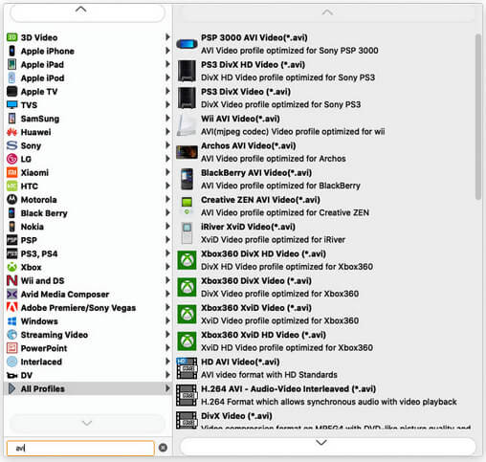
Task: Click the Windows logo icon
Action: [x=11, y=321]
